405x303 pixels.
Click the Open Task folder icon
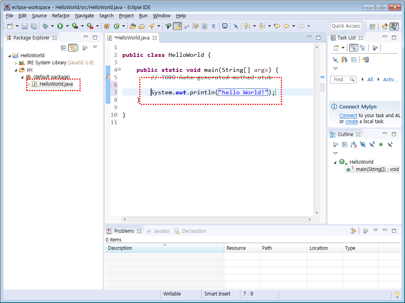point(142,26)
